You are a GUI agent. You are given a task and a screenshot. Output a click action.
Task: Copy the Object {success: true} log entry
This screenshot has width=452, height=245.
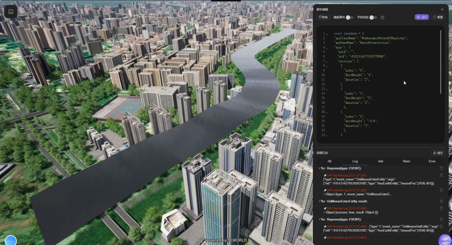(441, 208)
